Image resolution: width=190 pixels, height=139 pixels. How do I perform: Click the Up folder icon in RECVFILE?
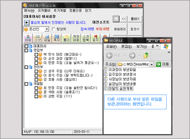click(x=146, y=55)
